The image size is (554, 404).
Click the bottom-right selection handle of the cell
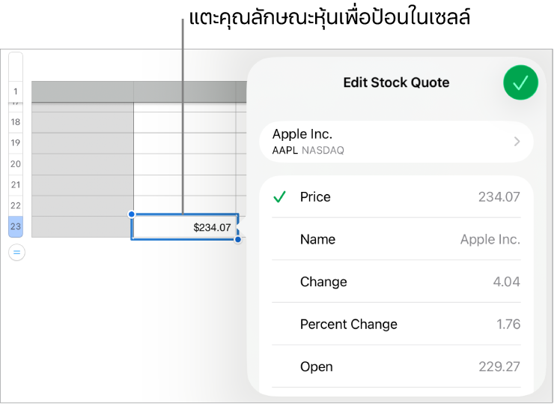point(238,240)
